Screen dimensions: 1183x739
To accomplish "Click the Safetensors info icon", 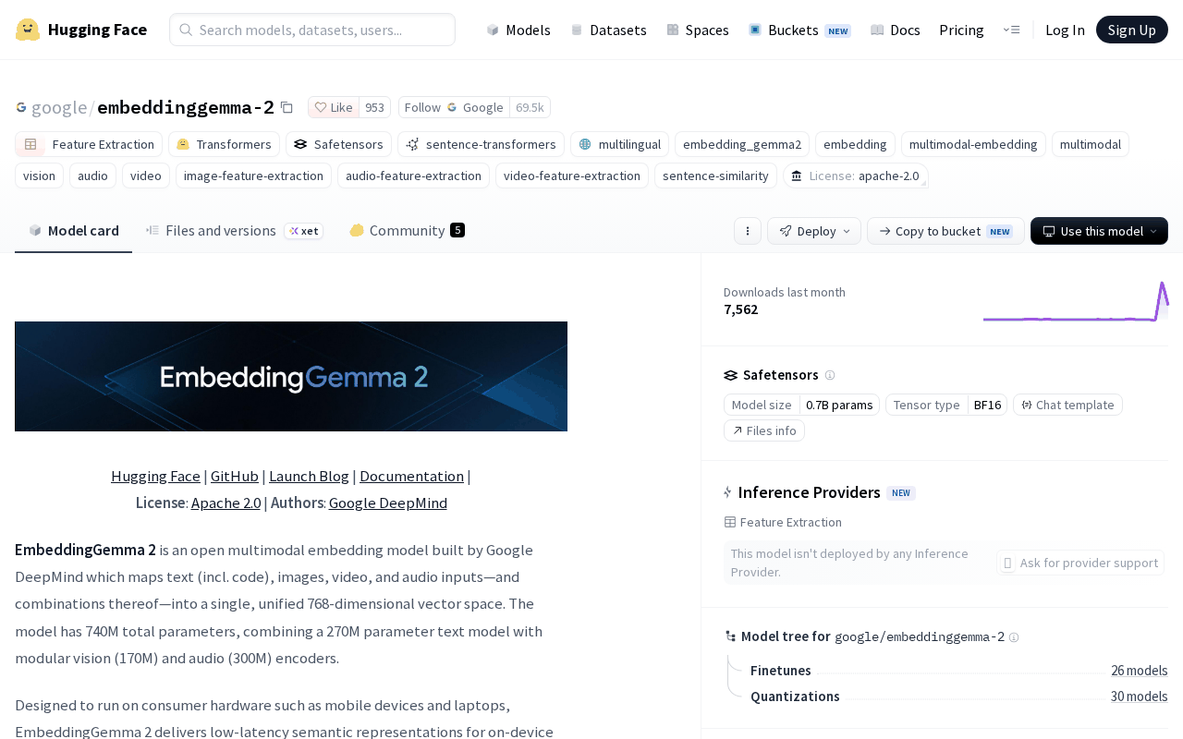I will click(x=830, y=375).
